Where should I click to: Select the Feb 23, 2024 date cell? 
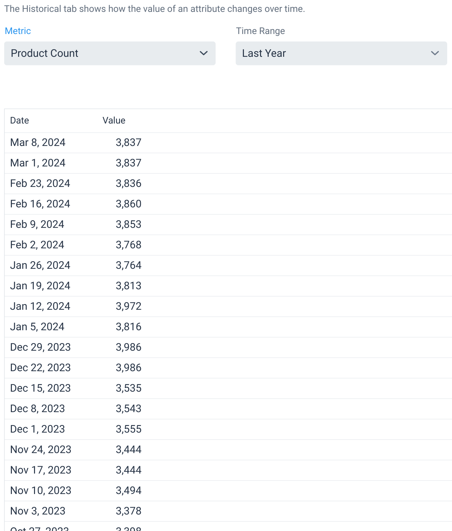point(40,184)
